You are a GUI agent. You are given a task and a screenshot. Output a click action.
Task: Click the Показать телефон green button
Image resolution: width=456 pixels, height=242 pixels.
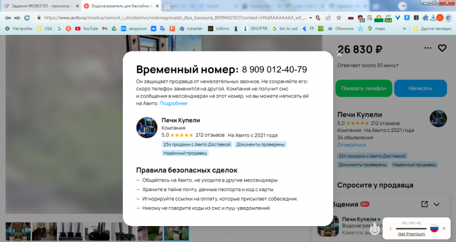(363, 88)
